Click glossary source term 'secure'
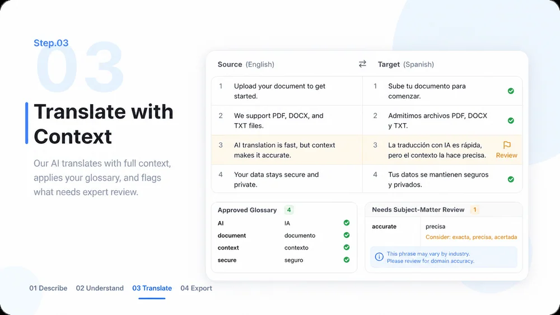The image size is (560, 315). click(x=227, y=260)
